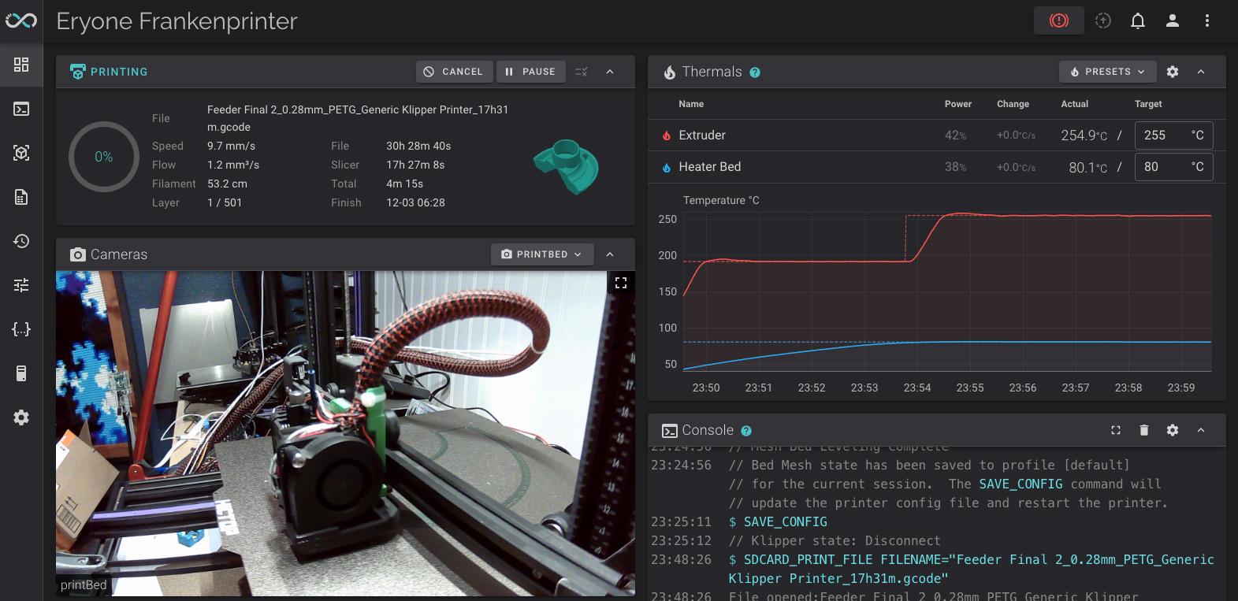Open the PRESETS dropdown
Image resolution: width=1238 pixels, height=601 pixels.
click(1107, 72)
